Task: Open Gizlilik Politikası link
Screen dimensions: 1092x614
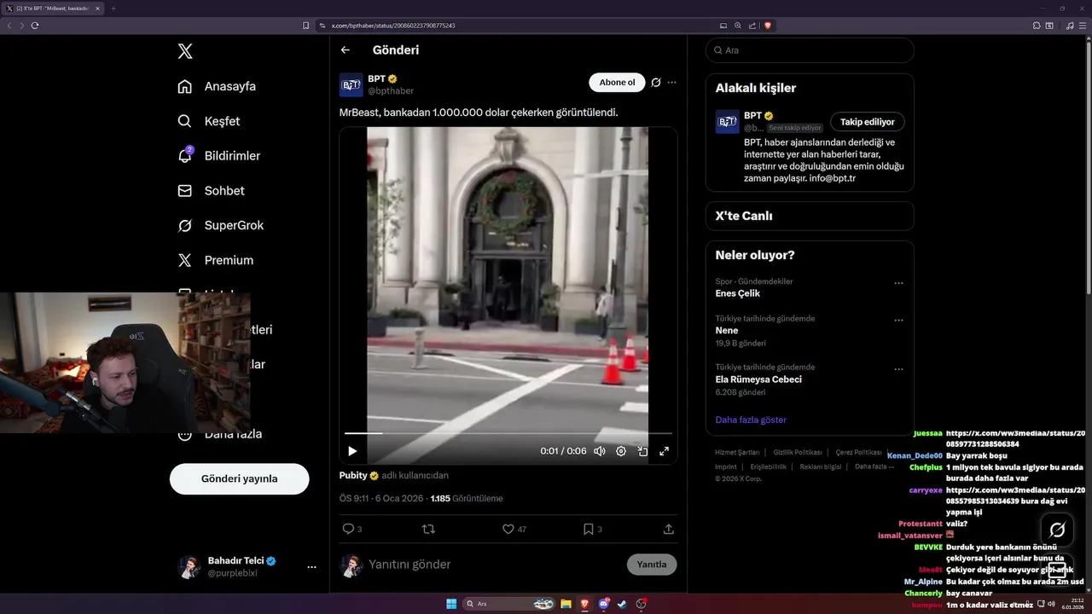Action: 798,453
